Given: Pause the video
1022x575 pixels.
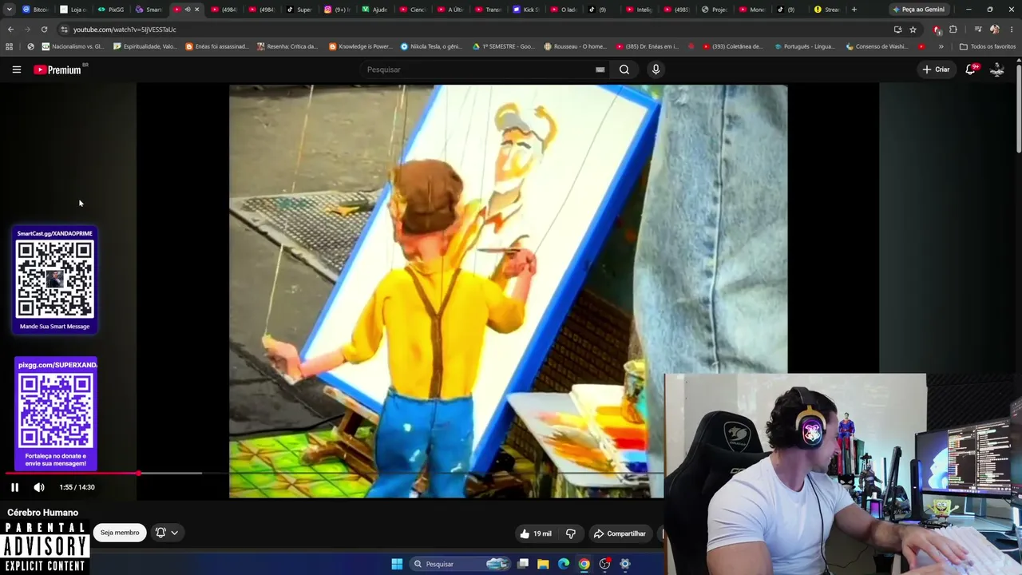Looking at the screenshot, I should pos(14,487).
